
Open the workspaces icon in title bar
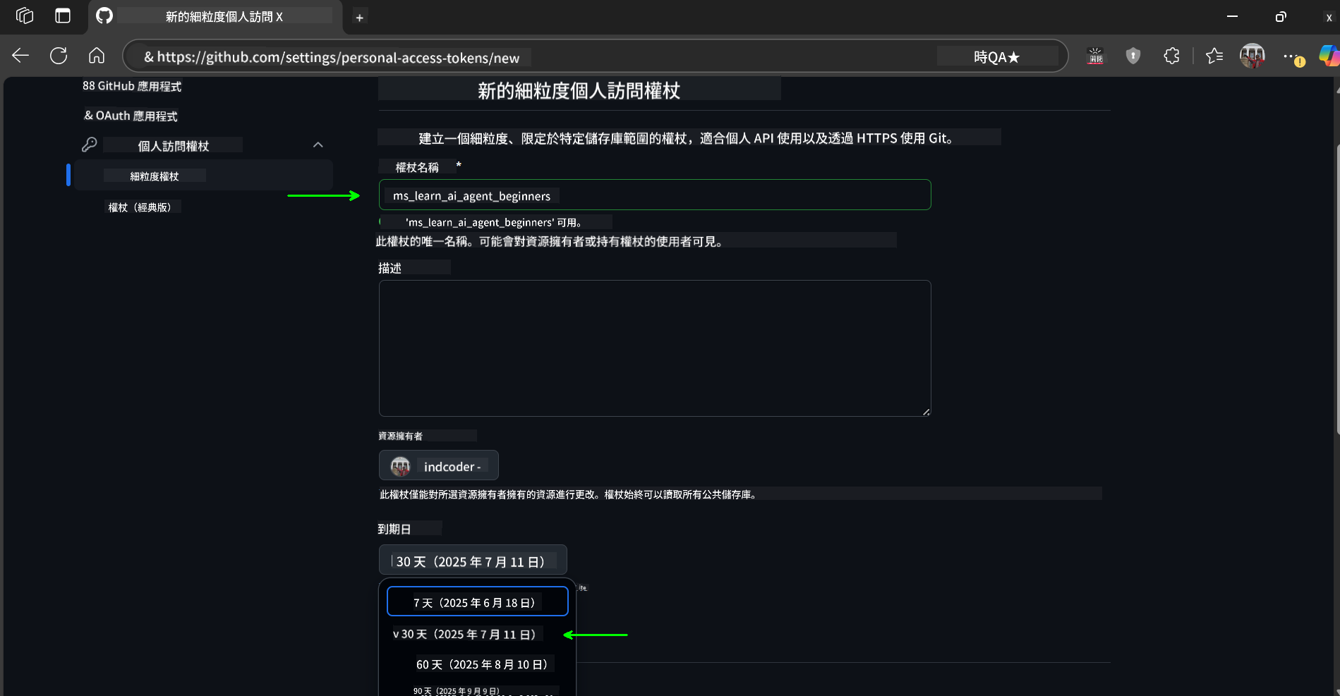click(x=25, y=16)
